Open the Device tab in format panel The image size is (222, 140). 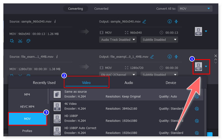click(x=171, y=82)
